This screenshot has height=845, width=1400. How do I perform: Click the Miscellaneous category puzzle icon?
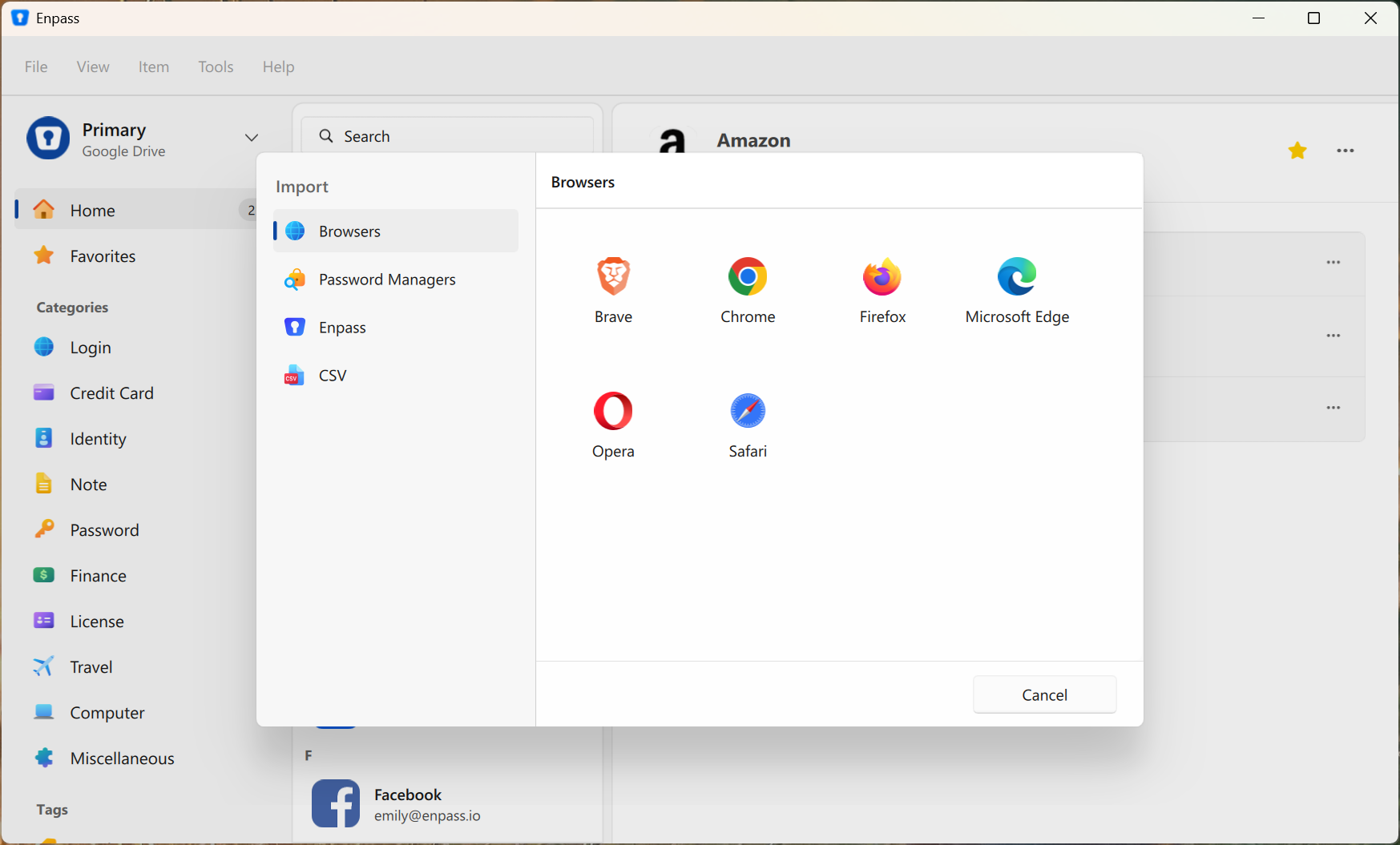point(44,758)
